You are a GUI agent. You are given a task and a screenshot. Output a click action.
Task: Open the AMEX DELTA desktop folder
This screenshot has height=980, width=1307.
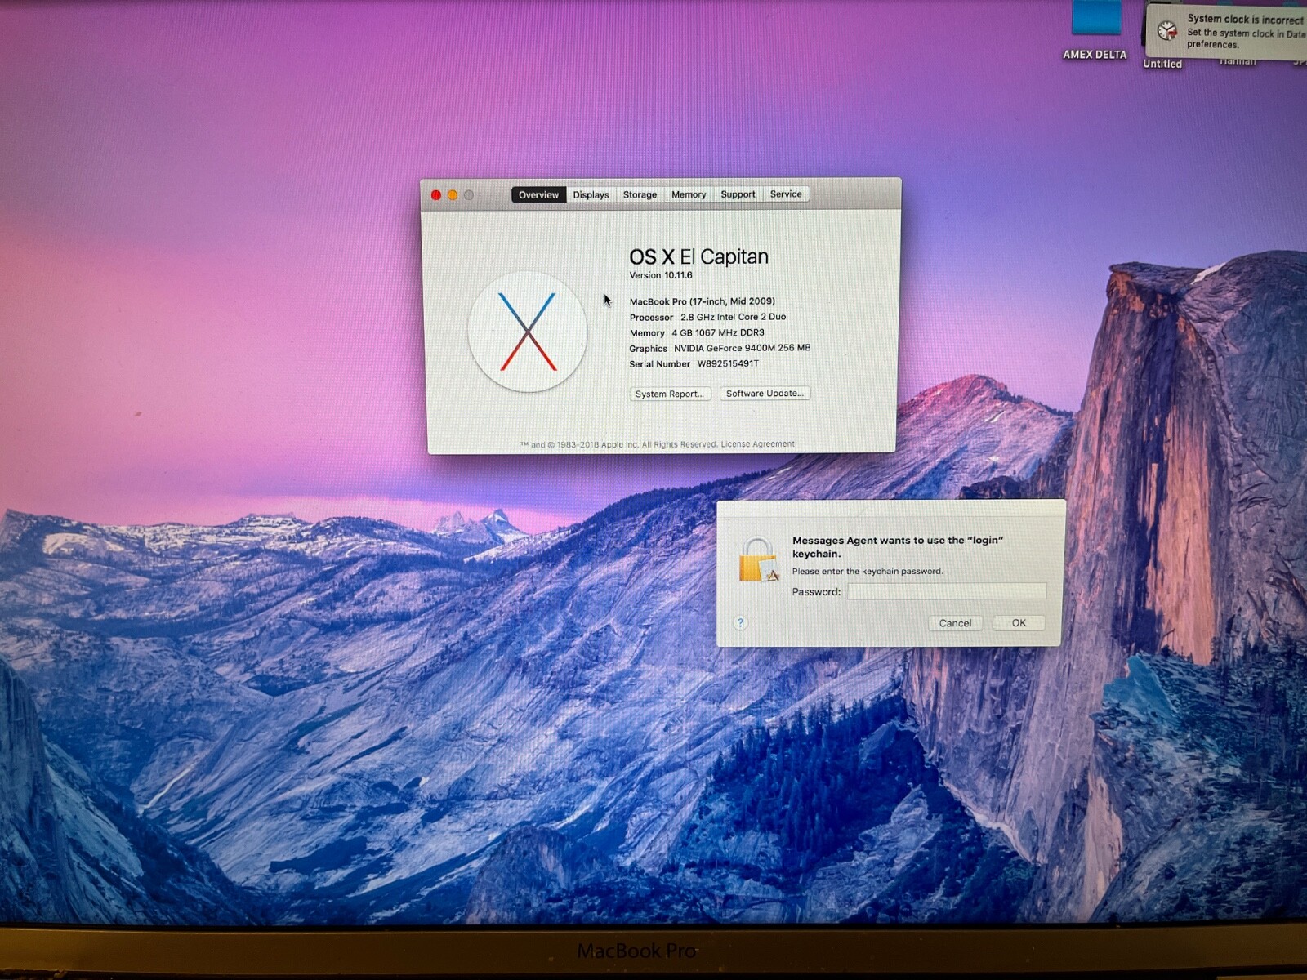click(x=1095, y=31)
